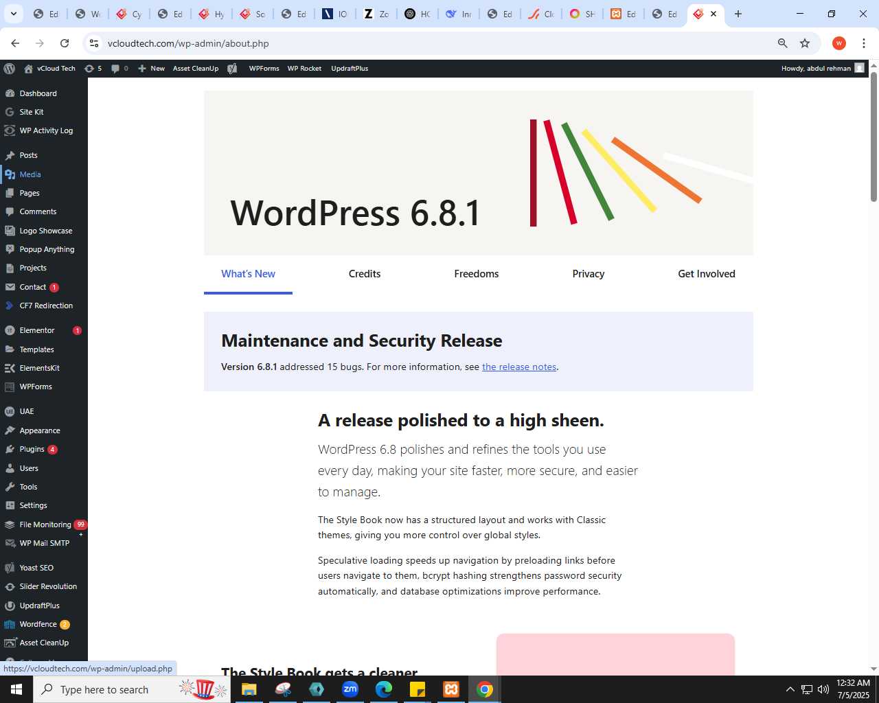Viewport: 879px width, 703px height.
Task: Open Asset CleanUp in admin bar
Action: pos(196,69)
